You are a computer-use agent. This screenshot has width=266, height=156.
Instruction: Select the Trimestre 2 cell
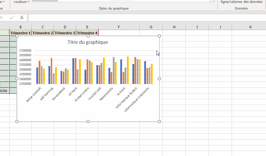43,33
